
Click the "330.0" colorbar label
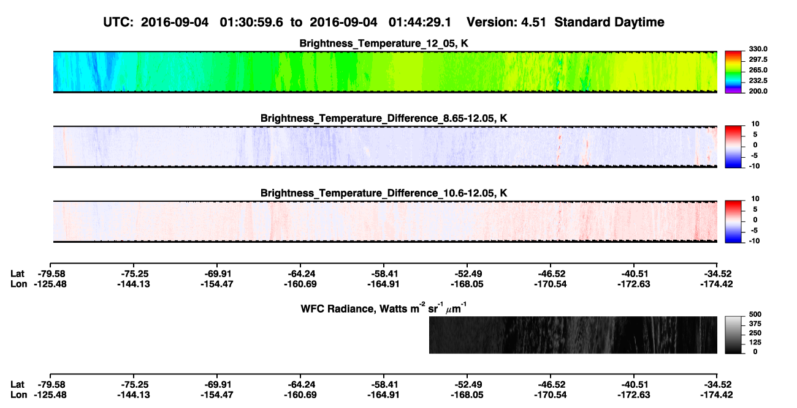click(758, 49)
